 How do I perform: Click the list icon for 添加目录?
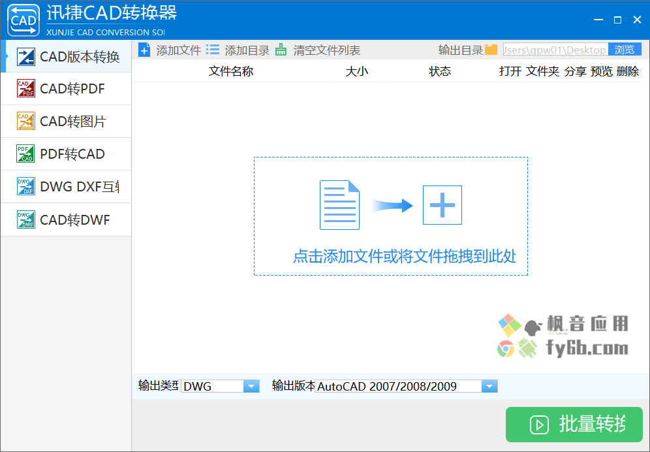pos(213,50)
